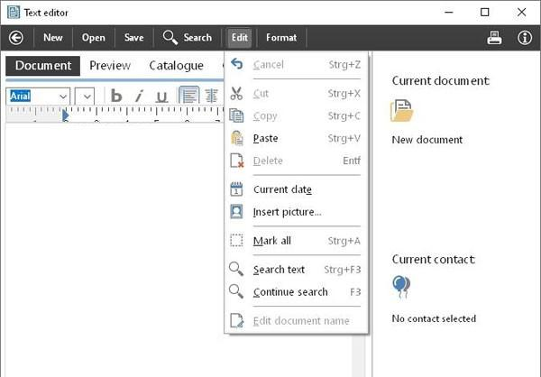Click the Paste clipboard icon
The image size is (541, 377).
click(236, 138)
